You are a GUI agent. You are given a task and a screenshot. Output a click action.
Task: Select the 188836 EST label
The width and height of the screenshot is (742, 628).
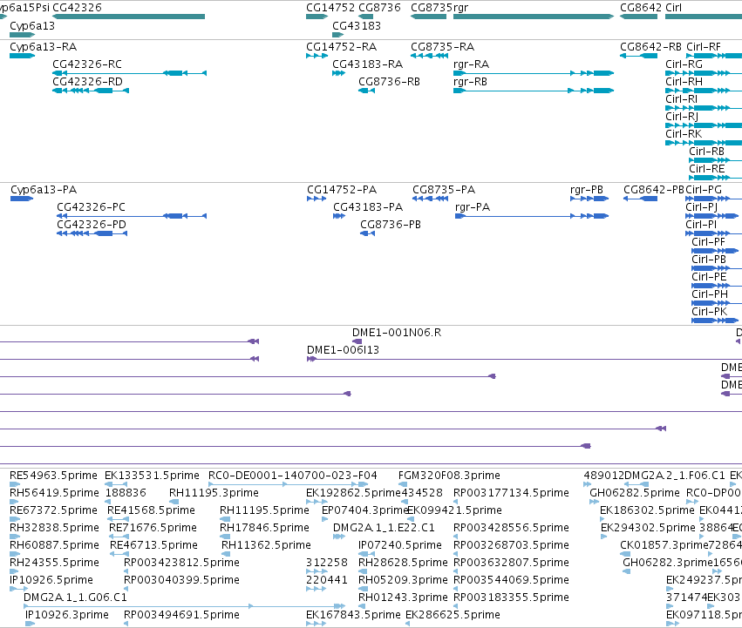(126, 493)
